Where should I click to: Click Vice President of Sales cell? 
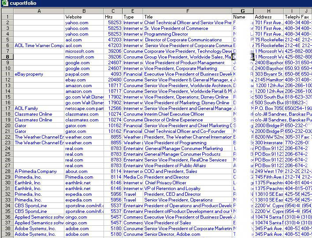click(188, 223)
